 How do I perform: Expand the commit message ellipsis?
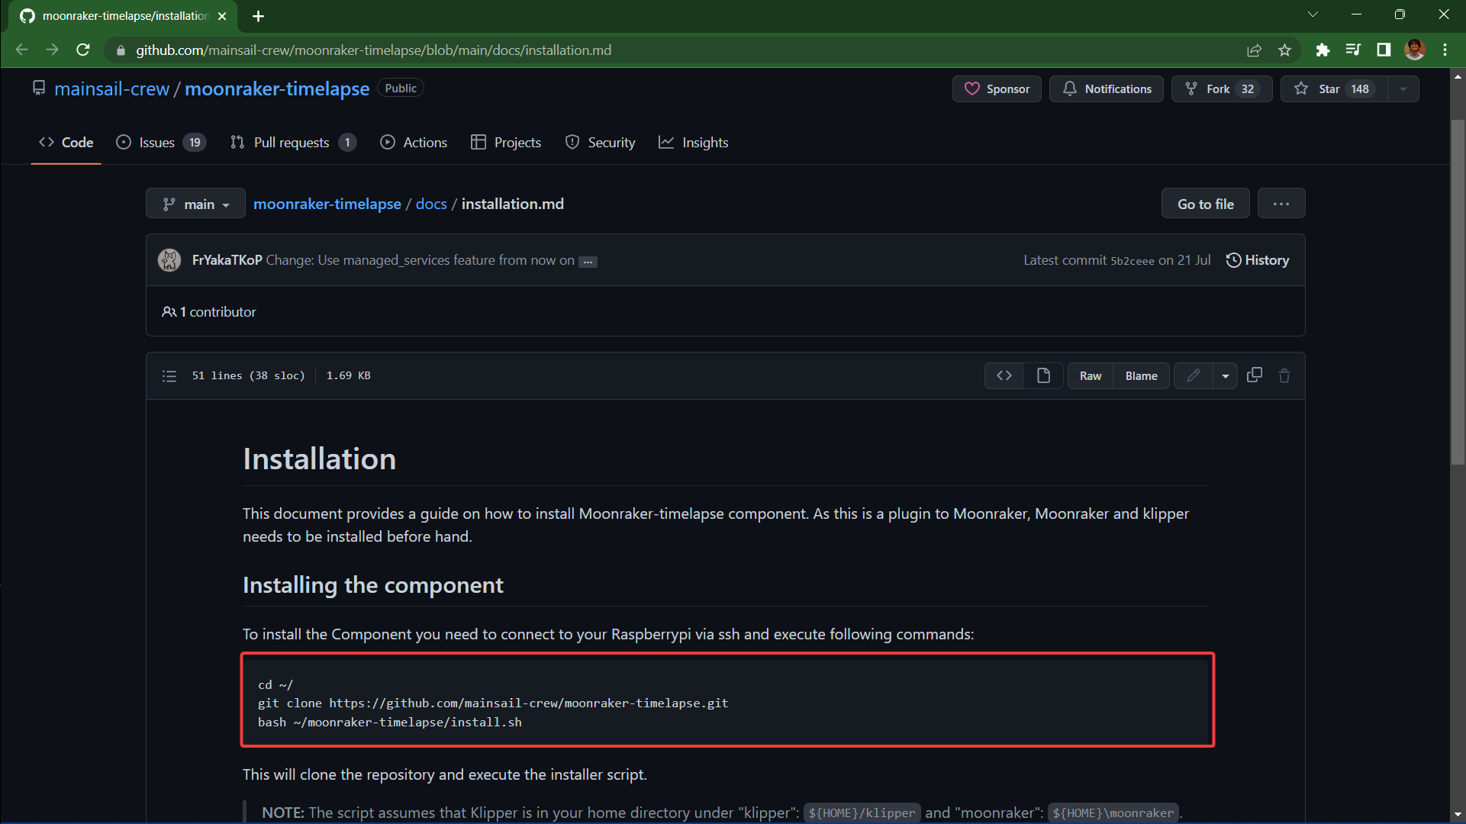[x=588, y=262]
